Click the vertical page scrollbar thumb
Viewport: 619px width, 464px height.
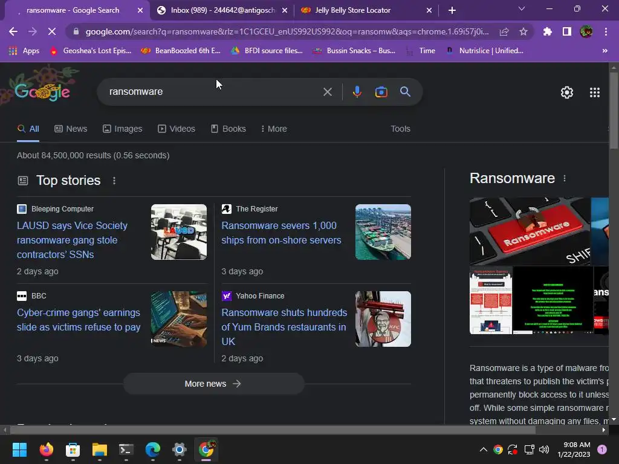pos(614,111)
